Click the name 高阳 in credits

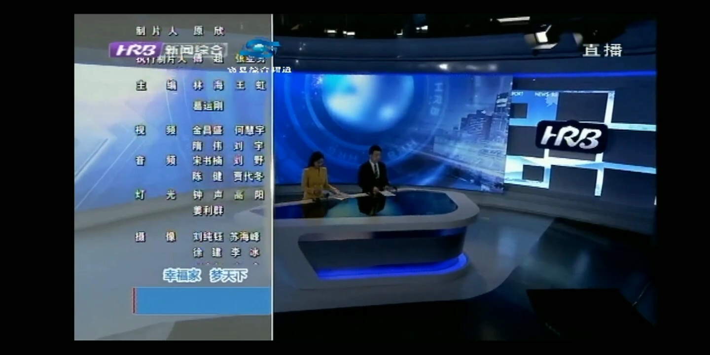tap(249, 195)
